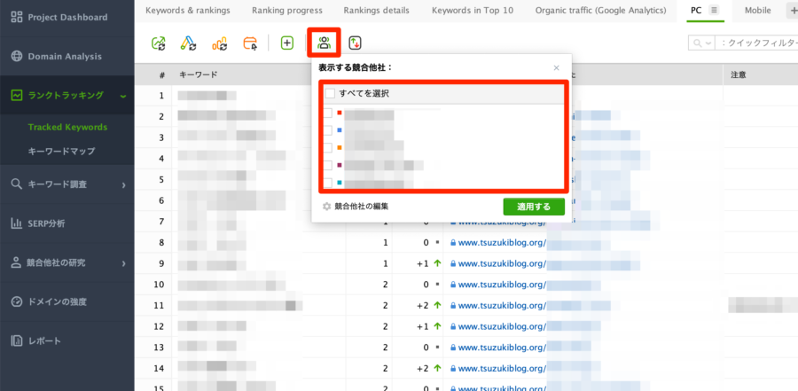Image resolution: width=798 pixels, height=391 pixels.
Task: Click the teal competitor color marker
Action: point(340,183)
